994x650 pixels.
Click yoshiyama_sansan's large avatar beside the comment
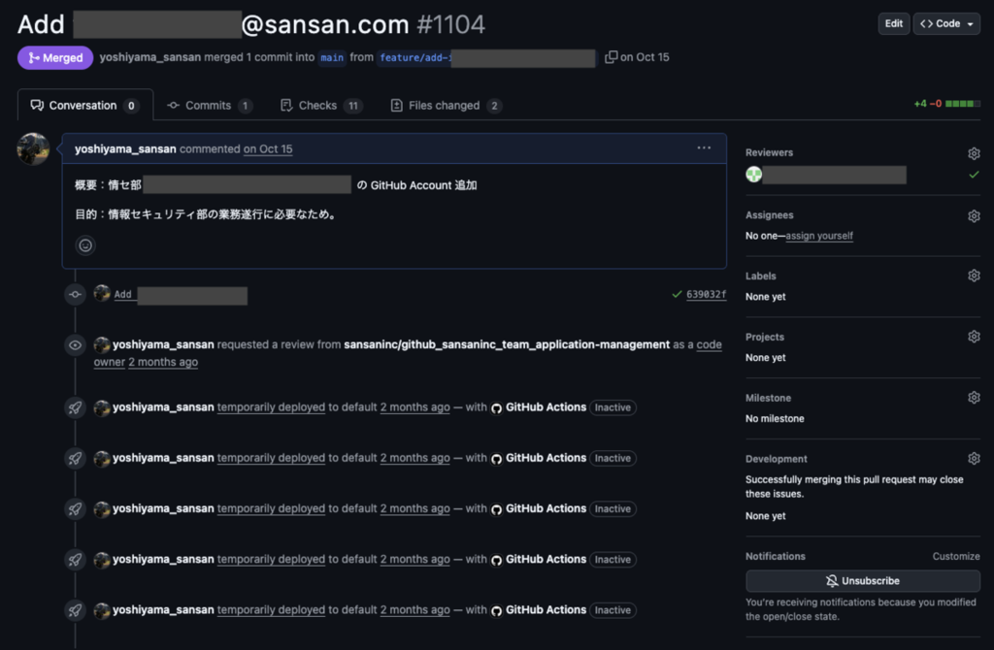click(x=33, y=148)
